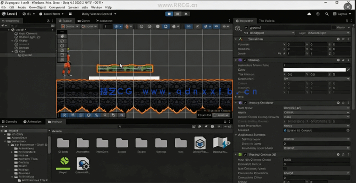Toggle 2D view mode in Scene toolbar
356x183 pixels.
[188, 26]
